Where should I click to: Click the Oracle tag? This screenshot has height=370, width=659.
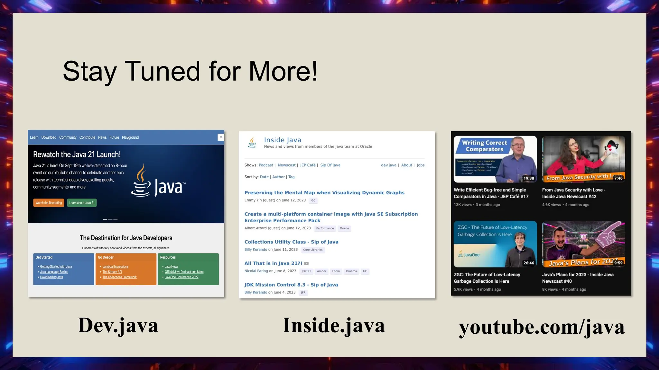tap(344, 228)
